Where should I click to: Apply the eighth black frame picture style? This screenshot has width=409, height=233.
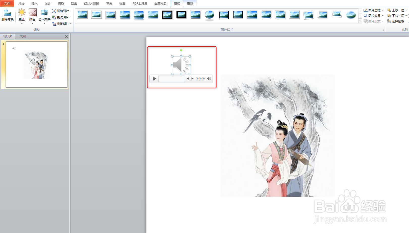pyautogui.click(x=181, y=15)
